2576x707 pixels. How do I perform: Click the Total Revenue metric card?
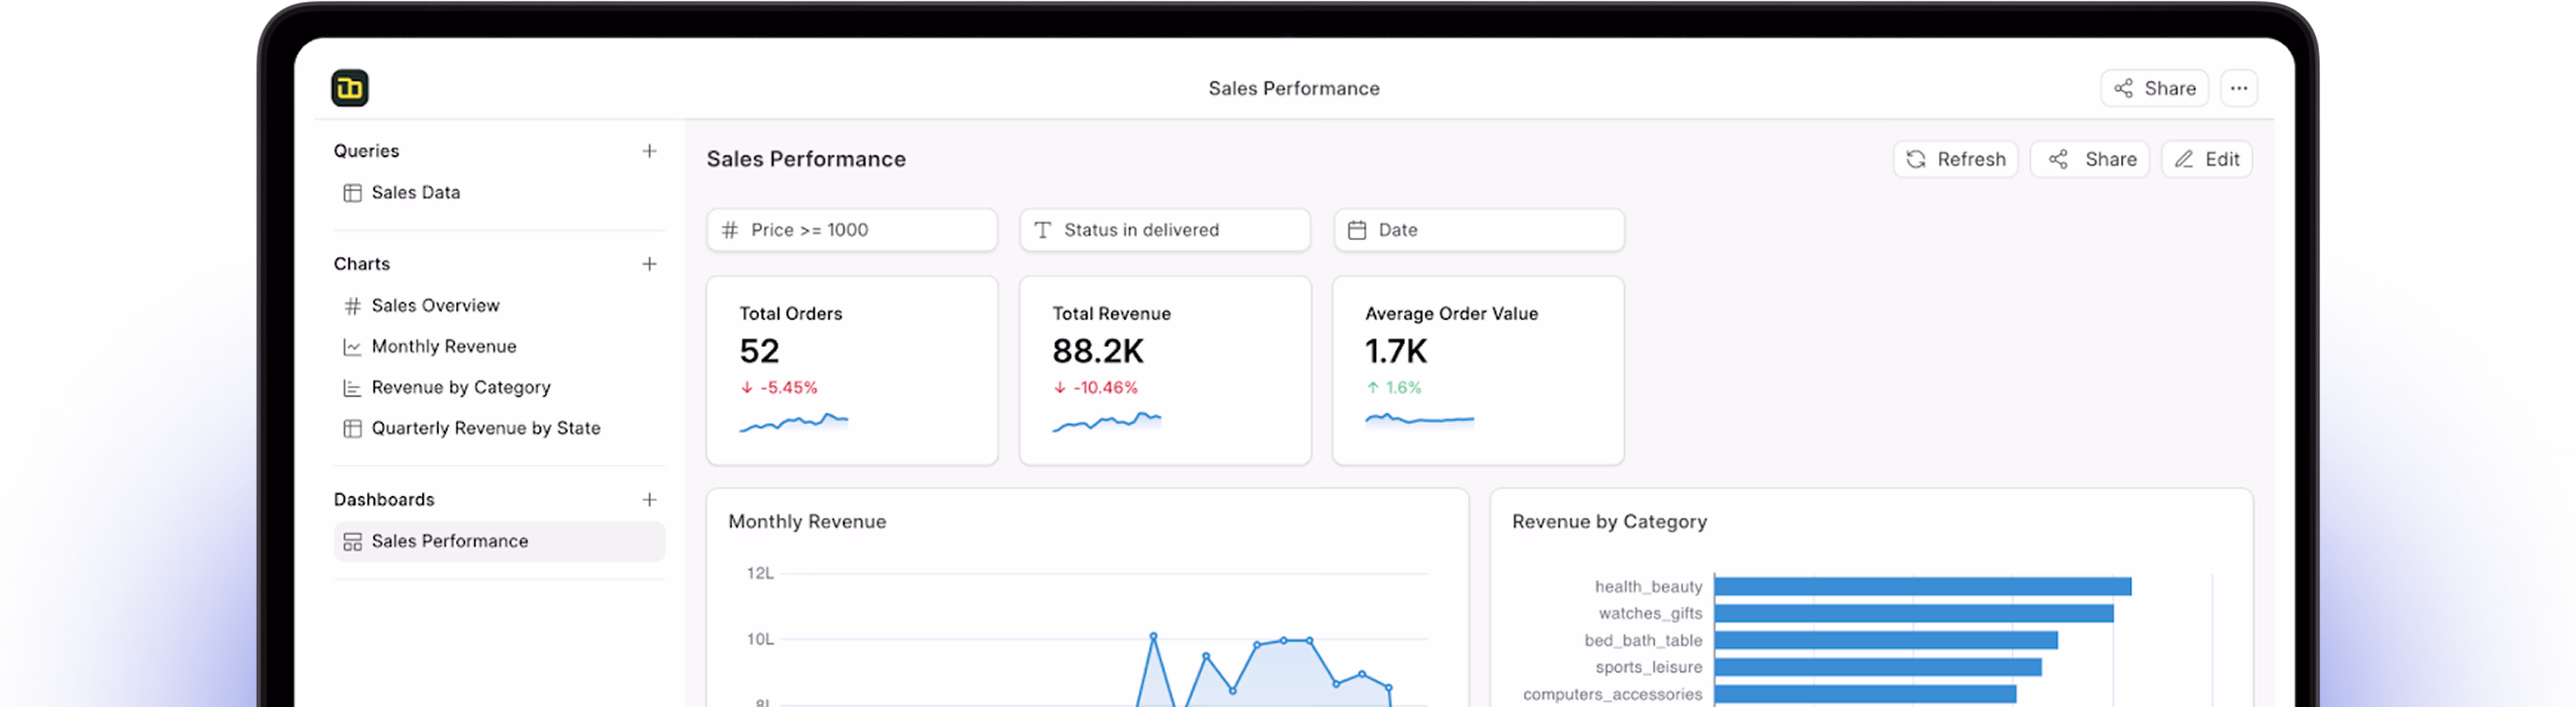1164,370
